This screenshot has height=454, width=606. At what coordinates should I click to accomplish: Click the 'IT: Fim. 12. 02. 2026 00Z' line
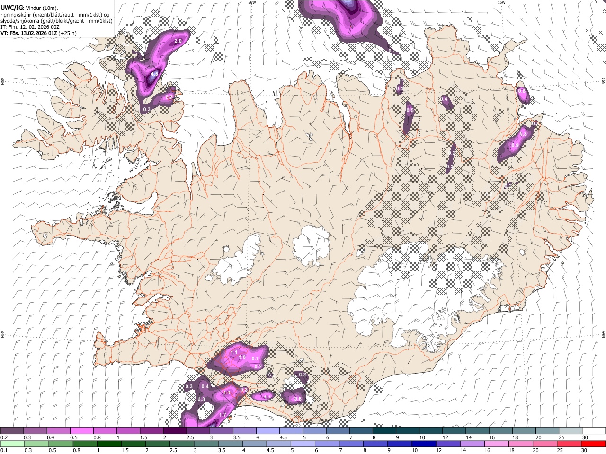coord(30,27)
